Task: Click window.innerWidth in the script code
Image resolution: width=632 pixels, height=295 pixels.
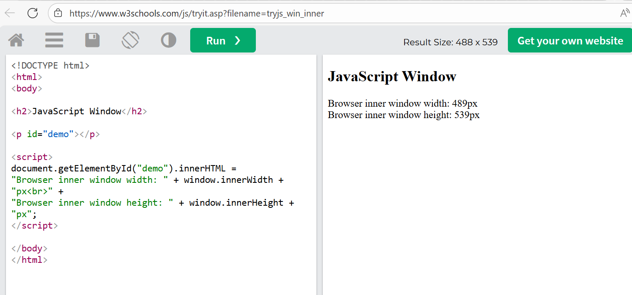Action: pyautogui.click(x=228, y=180)
